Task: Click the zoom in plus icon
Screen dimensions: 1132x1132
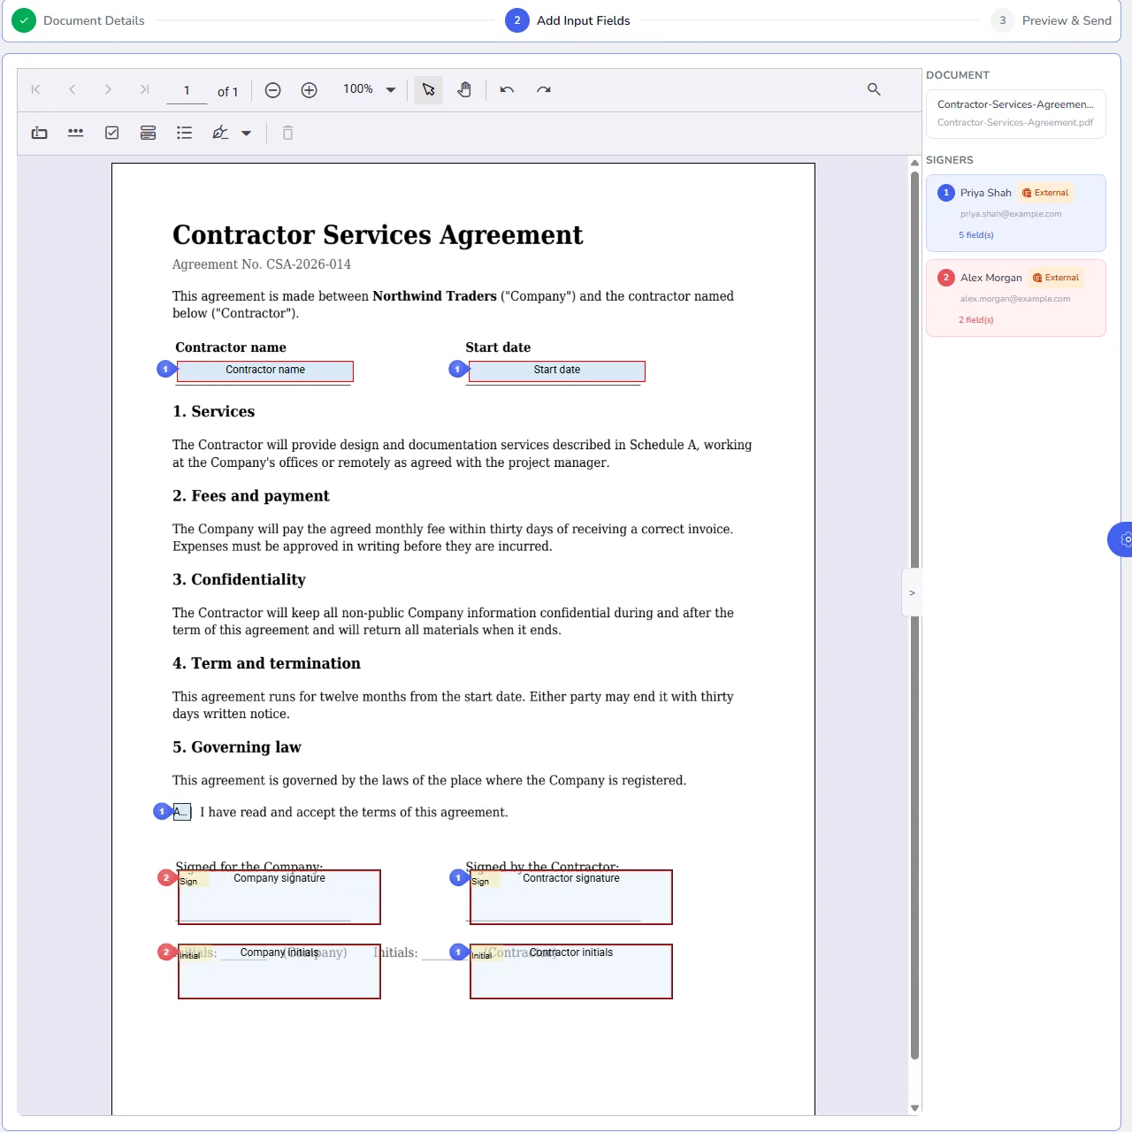Action: coord(310,90)
